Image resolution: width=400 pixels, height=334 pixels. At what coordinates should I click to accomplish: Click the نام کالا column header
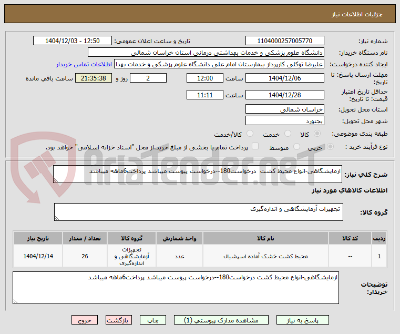[x=265, y=238]
